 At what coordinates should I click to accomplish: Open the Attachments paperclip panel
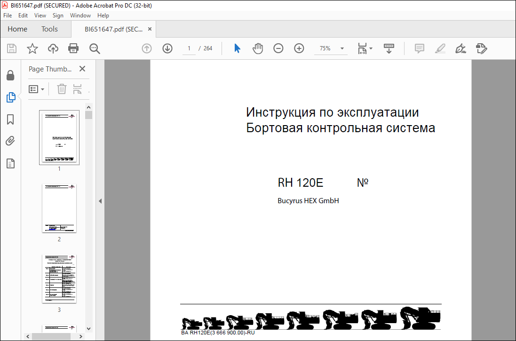pos(10,141)
